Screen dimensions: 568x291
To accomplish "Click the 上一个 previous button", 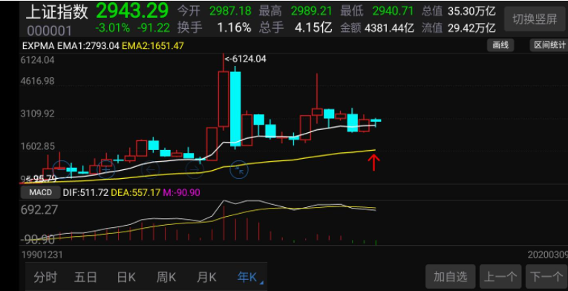I will (x=500, y=277).
